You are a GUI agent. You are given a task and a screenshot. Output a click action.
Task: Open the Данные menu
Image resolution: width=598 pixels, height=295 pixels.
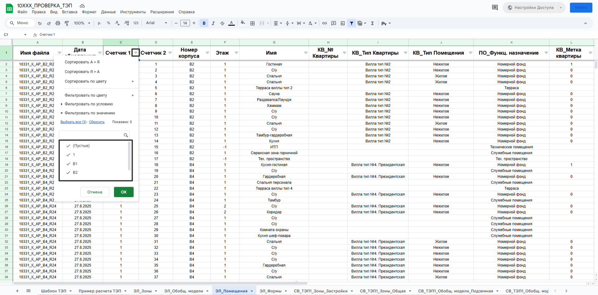(x=108, y=12)
